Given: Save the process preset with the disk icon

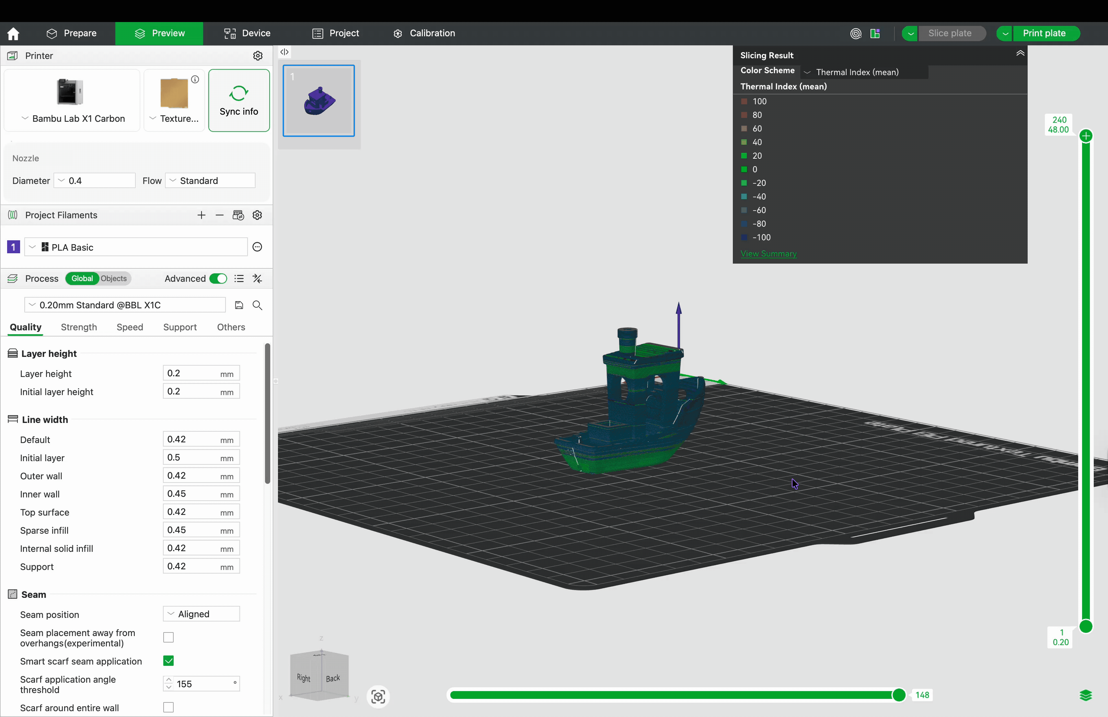Looking at the screenshot, I should coord(239,305).
